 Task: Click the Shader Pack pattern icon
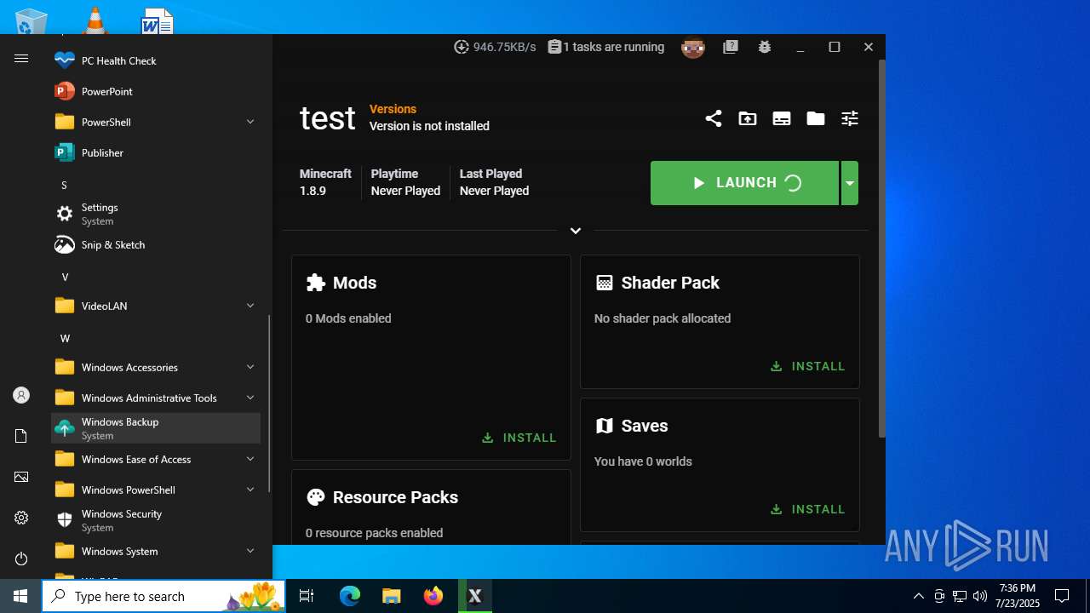[605, 283]
